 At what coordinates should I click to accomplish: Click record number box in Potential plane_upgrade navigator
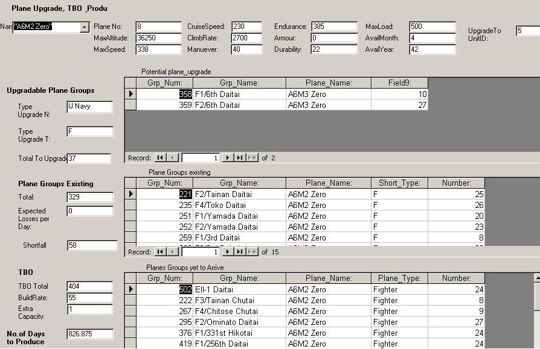tap(201, 158)
